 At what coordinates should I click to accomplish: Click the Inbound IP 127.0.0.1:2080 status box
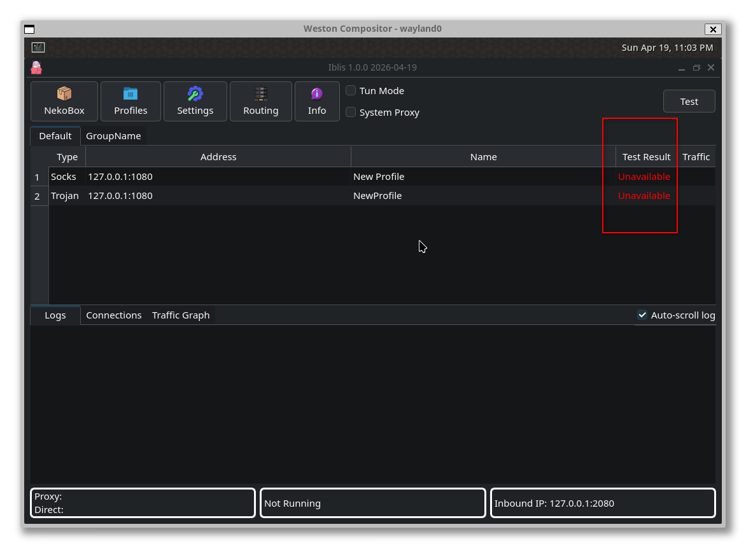click(x=603, y=503)
